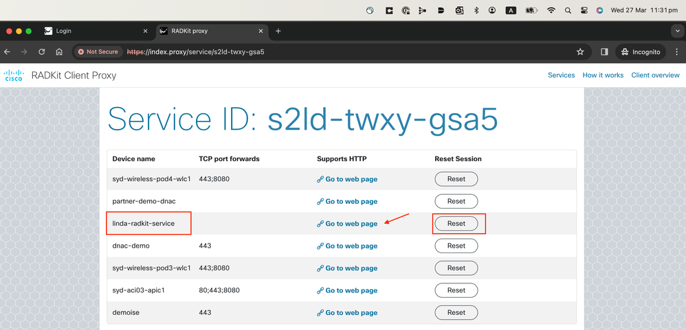Click the Not Secure warning badge
686x330 pixels.
98,51
